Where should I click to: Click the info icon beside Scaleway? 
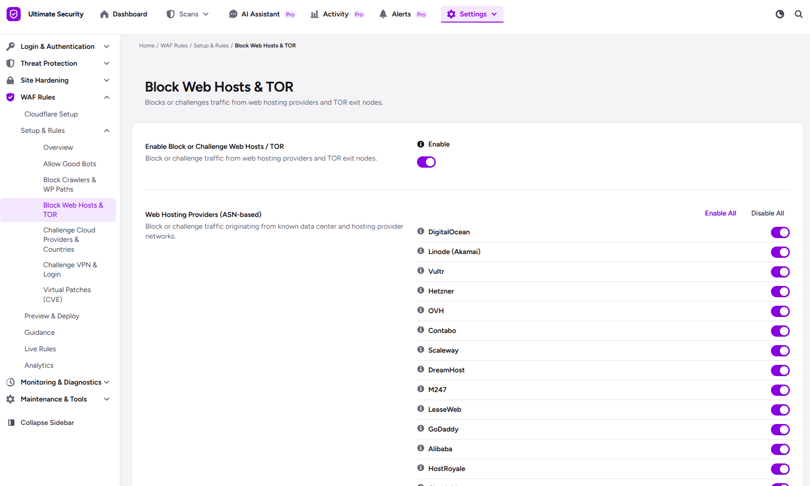click(x=421, y=349)
